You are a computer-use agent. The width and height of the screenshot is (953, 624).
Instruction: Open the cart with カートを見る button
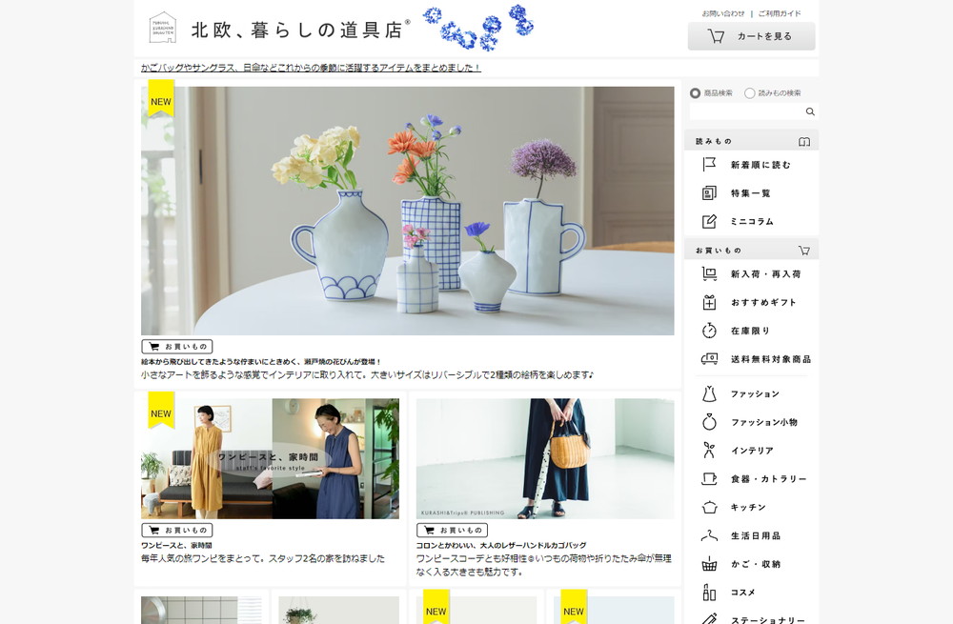coord(751,36)
